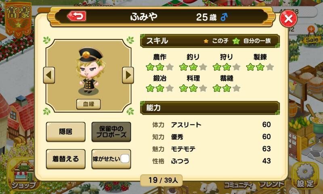Click the blue male gender symbol
Image resolution: width=323 pixels, height=194 pixels.
(x=224, y=17)
